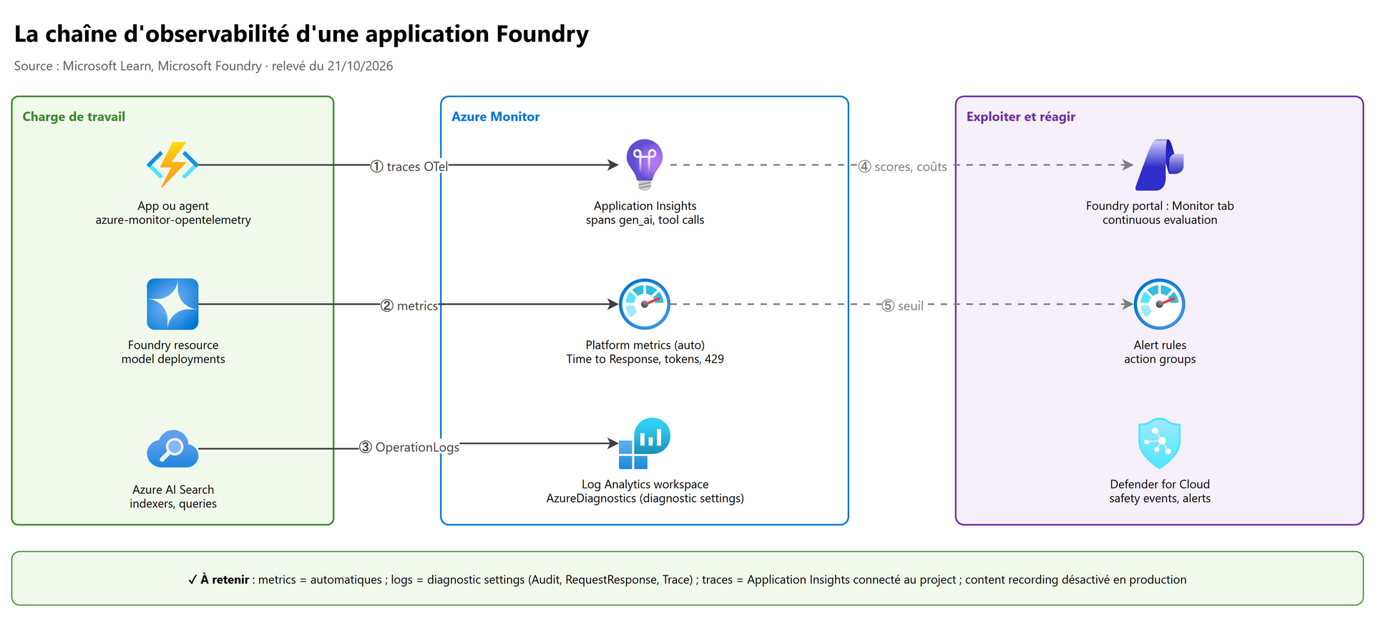The image size is (1378, 619).
Task: Select the Foundry resource sparkle icon
Action: [172, 304]
